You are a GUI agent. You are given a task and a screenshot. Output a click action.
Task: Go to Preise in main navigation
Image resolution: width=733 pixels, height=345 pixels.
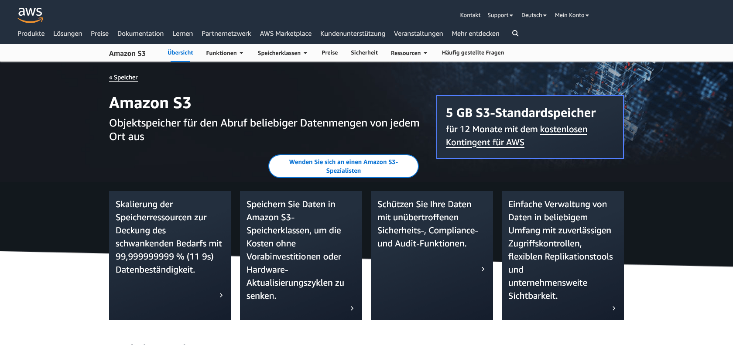99,34
